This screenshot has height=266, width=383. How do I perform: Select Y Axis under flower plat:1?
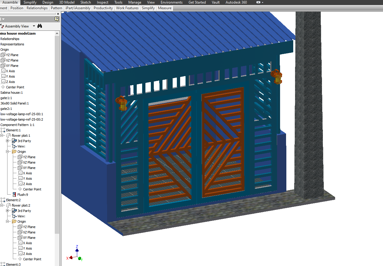25,179
